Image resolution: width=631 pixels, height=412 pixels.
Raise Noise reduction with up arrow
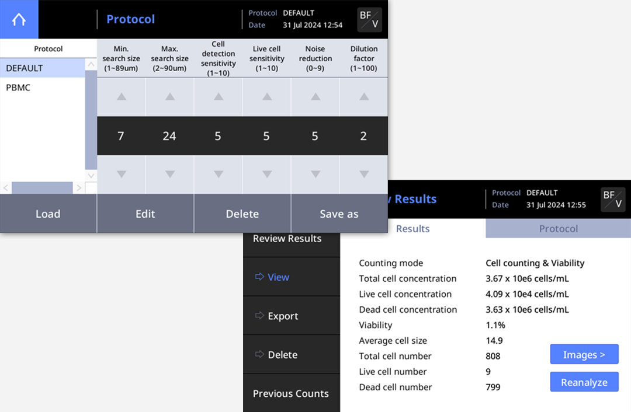click(315, 97)
